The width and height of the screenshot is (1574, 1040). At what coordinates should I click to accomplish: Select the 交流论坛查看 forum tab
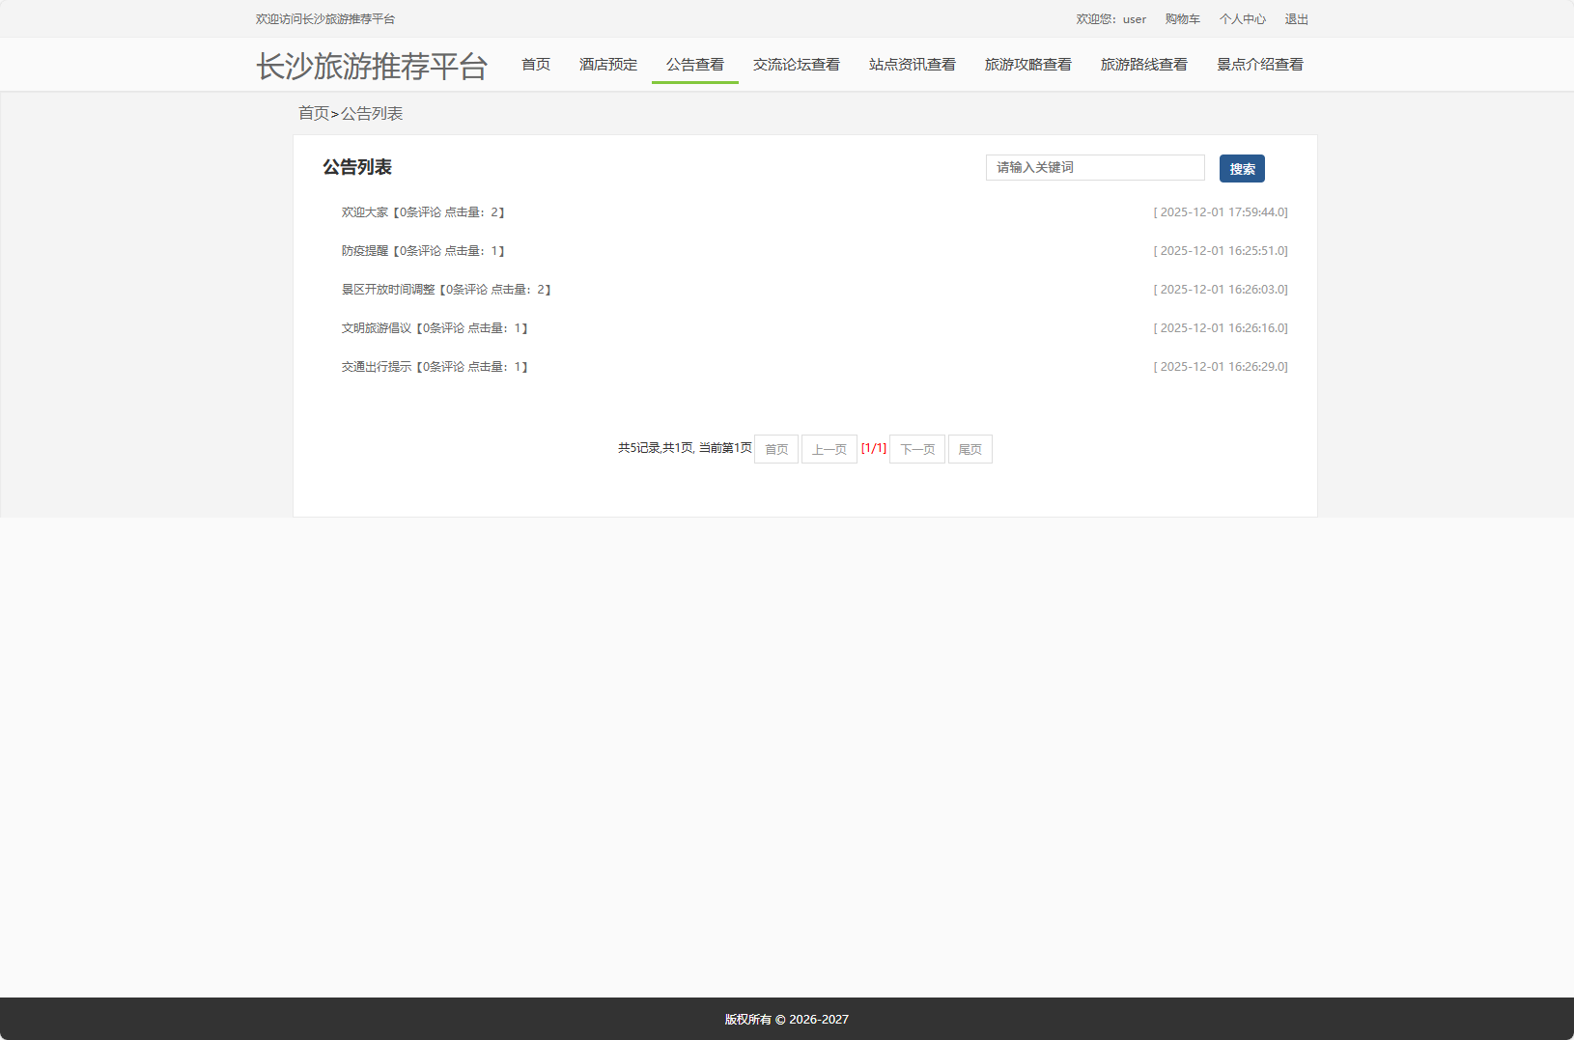click(797, 64)
